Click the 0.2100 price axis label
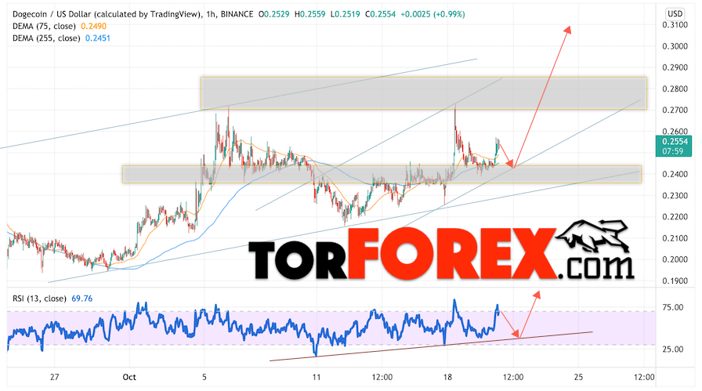702x391 pixels. pyautogui.click(x=675, y=238)
